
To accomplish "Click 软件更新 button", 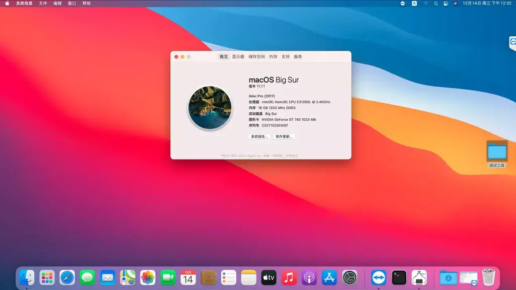I will [x=284, y=136].
